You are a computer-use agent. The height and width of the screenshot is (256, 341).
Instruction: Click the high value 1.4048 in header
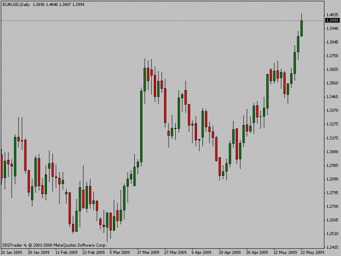pos(52,4)
